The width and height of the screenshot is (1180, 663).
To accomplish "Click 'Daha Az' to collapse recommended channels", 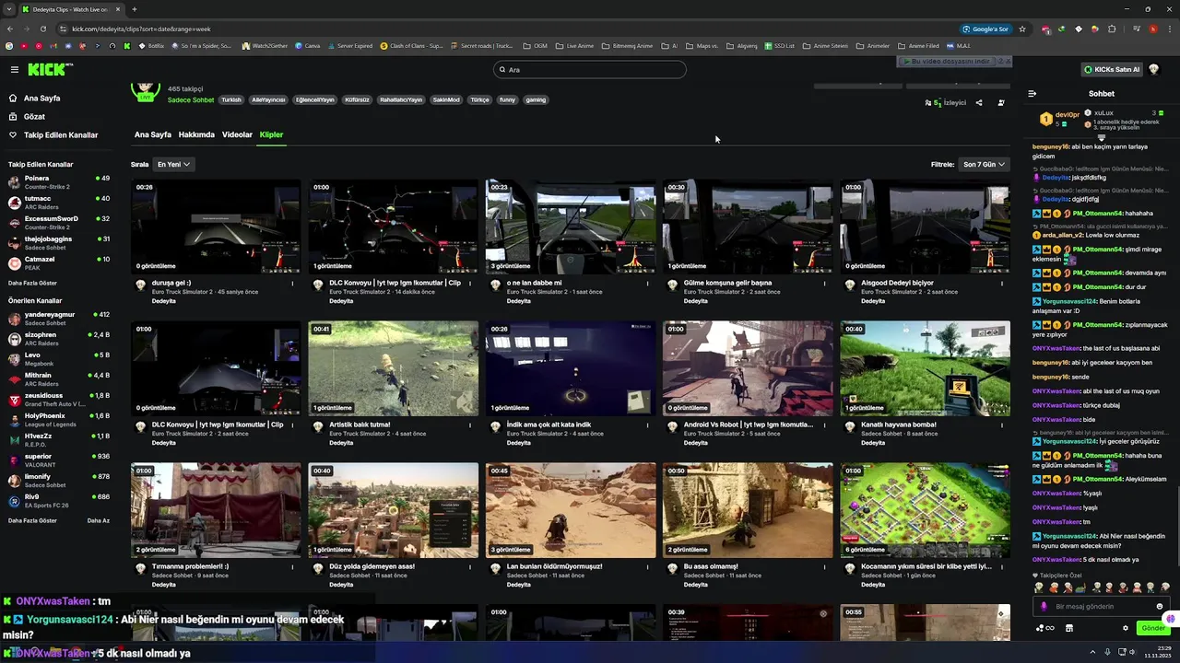I will tap(98, 520).
